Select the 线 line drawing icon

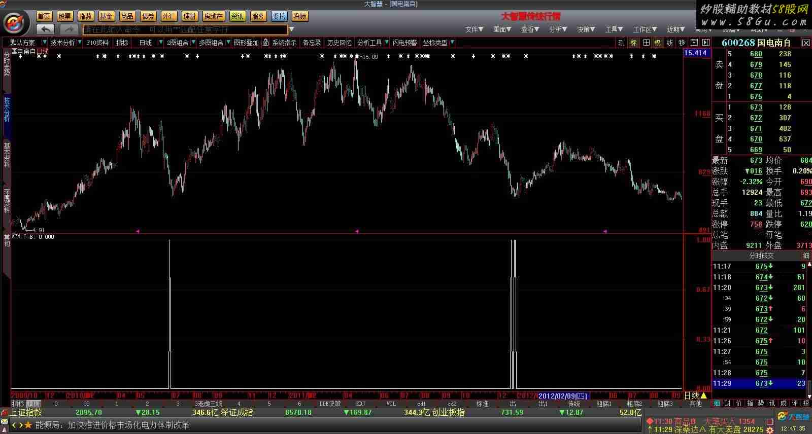click(x=669, y=43)
